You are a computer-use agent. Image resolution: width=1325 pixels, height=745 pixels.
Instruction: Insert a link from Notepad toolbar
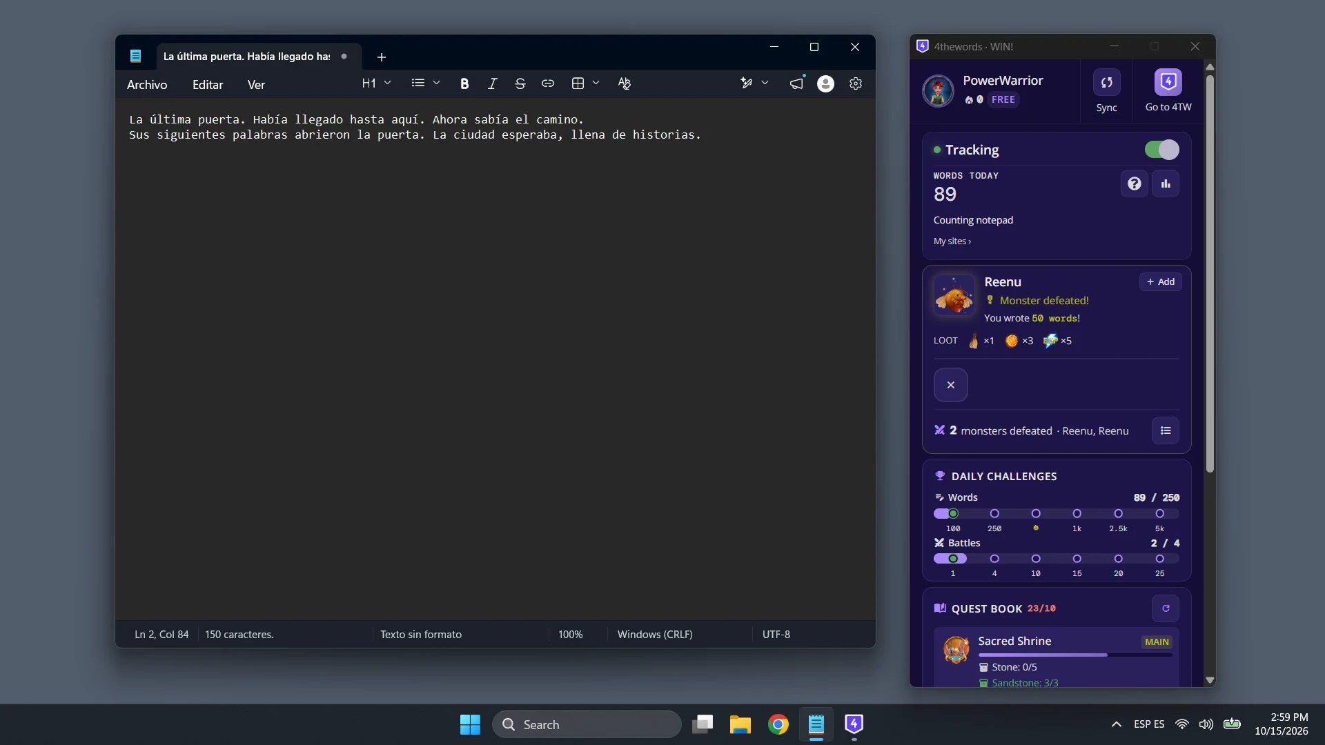point(548,83)
